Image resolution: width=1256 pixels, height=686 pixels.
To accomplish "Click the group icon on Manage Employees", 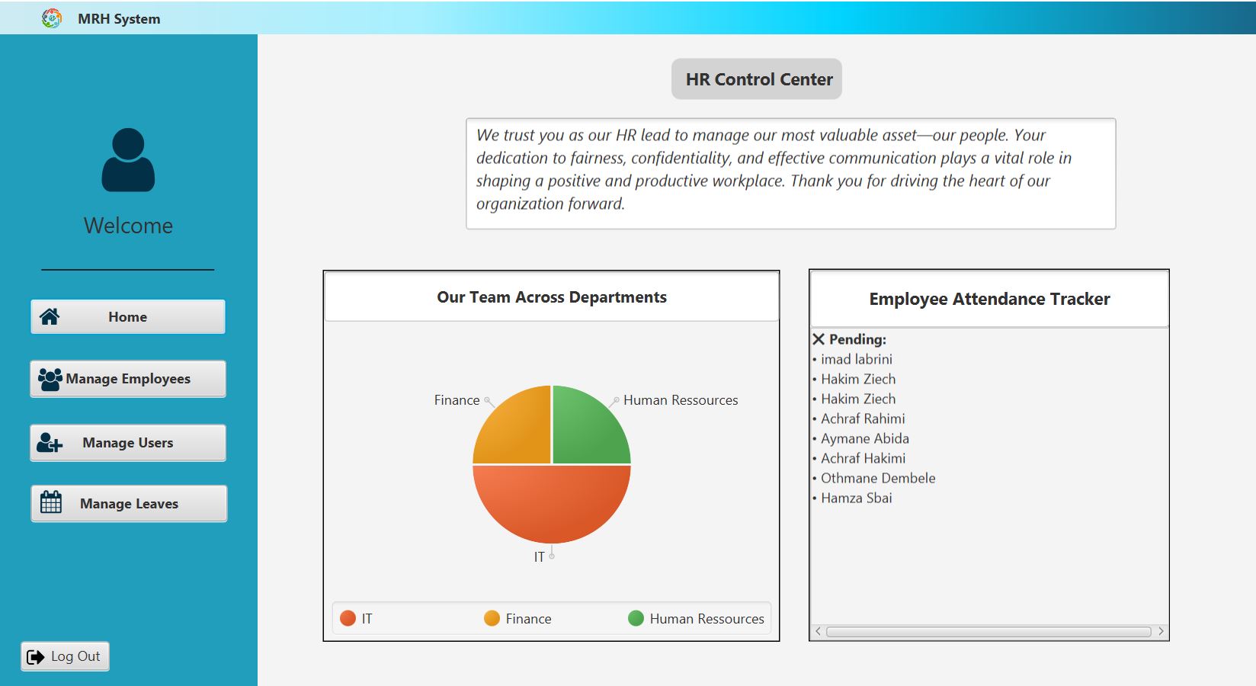I will tap(50, 379).
